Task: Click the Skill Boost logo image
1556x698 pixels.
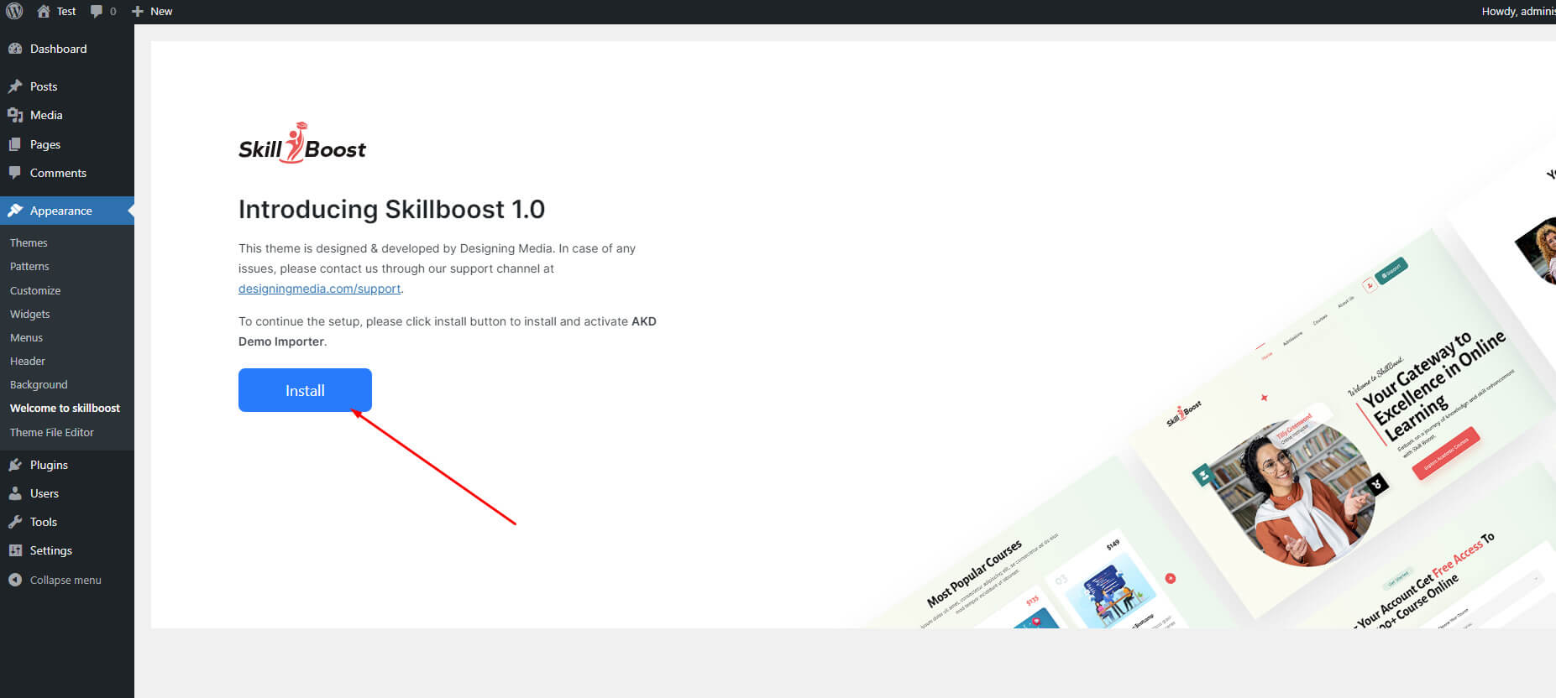Action: coord(302,143)
